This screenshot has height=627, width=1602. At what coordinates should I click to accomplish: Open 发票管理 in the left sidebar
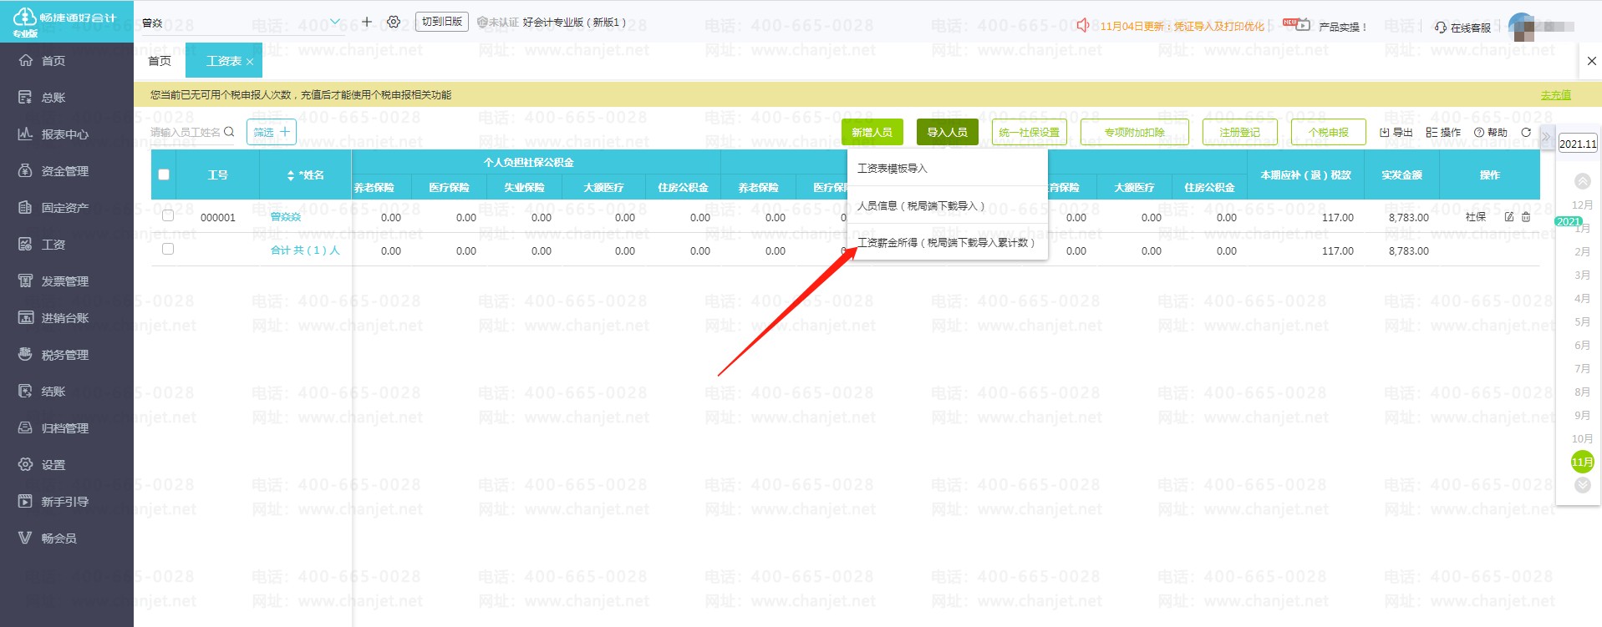pos(64,281)
